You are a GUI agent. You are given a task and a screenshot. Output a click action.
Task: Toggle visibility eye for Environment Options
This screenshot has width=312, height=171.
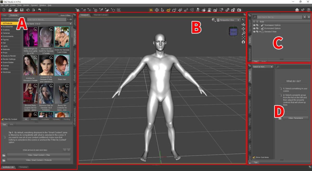click(254, 28)
